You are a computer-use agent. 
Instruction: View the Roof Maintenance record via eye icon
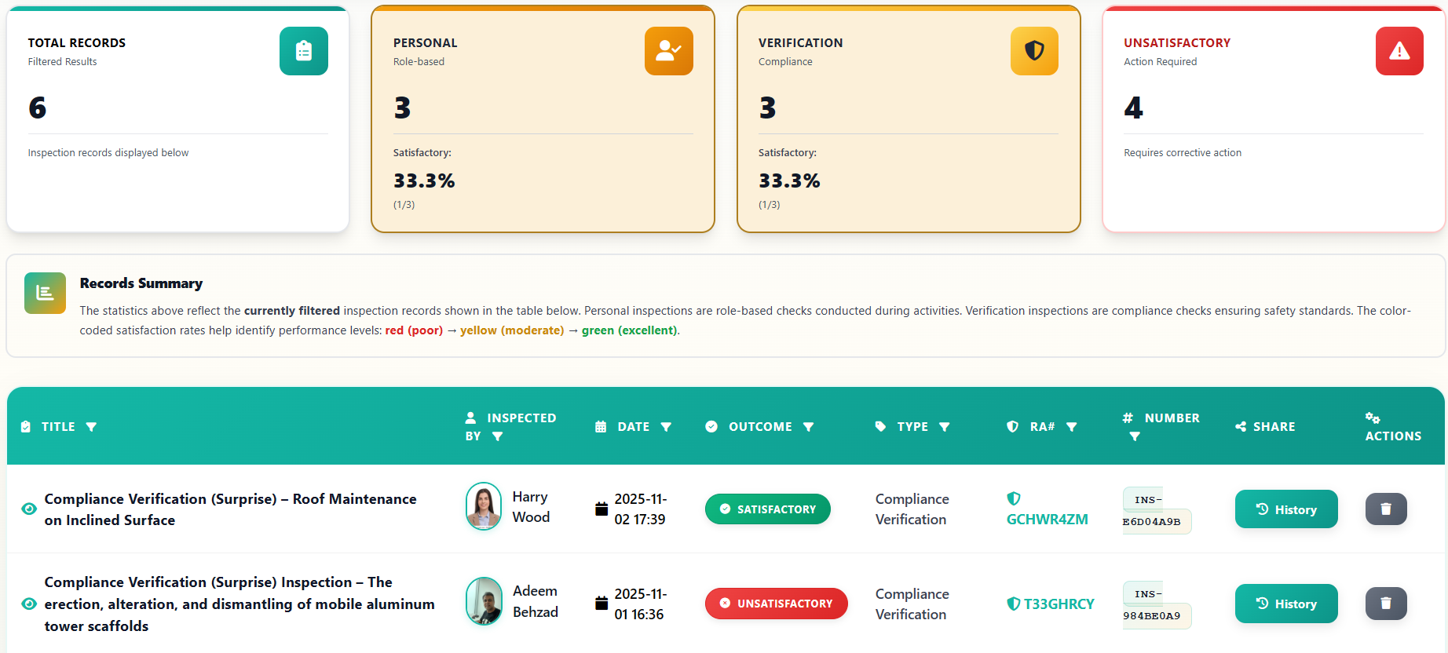tap(29, 509)
